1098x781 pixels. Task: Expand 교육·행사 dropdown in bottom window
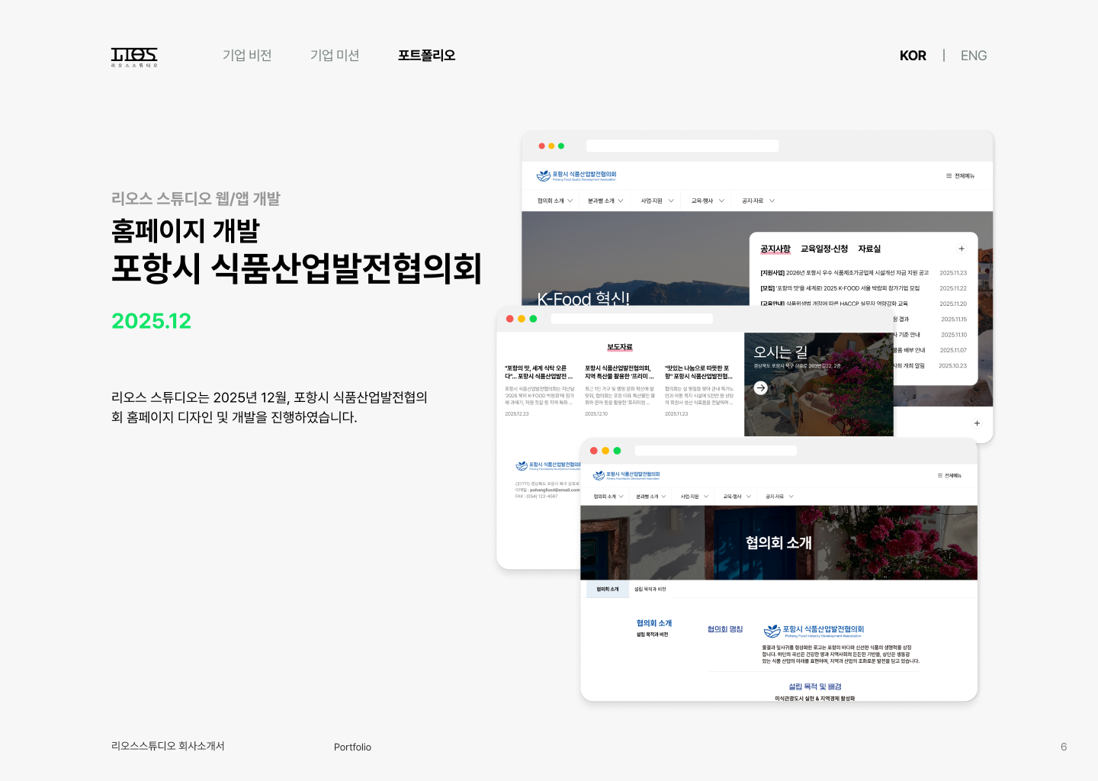(737, 497)
